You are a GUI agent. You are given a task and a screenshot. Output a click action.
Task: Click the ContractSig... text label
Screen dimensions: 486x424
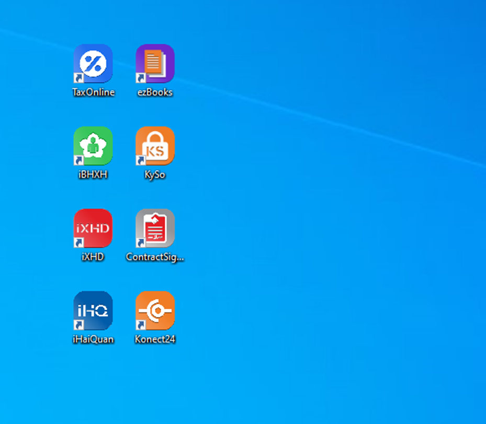coord(155,257)
